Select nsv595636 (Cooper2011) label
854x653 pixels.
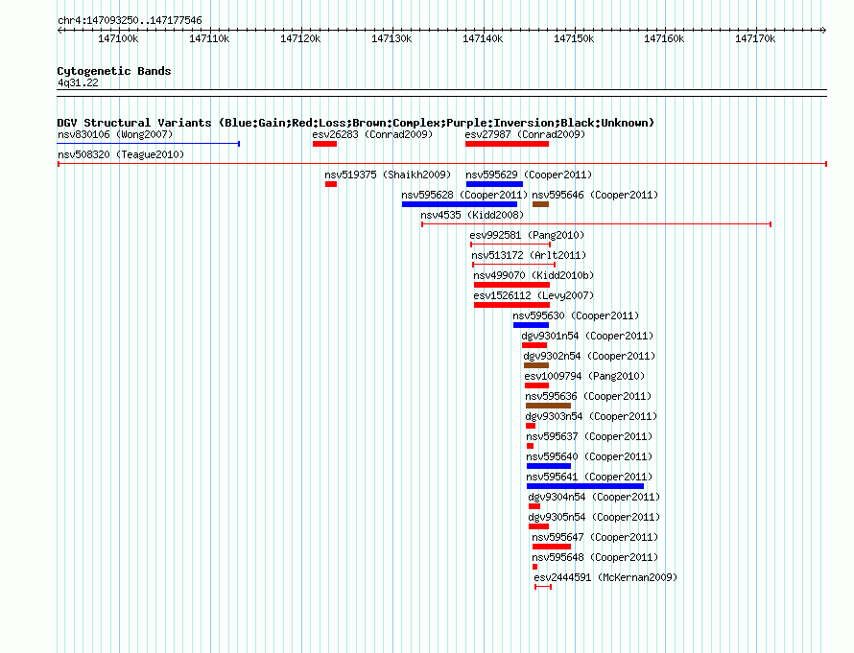[588, 396]
